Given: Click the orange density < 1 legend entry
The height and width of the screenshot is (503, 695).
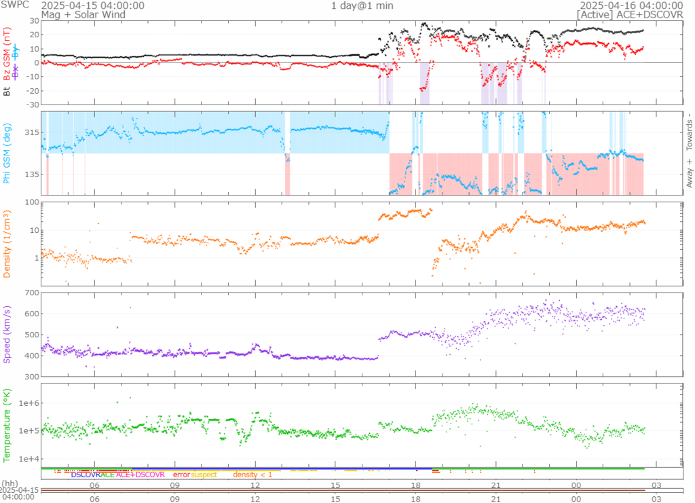Looking at the screenshot, I should point(252,474).
